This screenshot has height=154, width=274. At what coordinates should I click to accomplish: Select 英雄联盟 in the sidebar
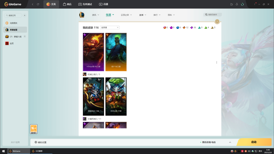coord(15,30)
